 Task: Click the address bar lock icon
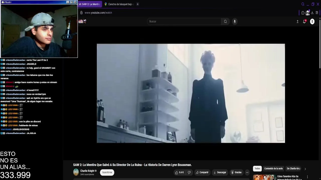click(81, 12)
